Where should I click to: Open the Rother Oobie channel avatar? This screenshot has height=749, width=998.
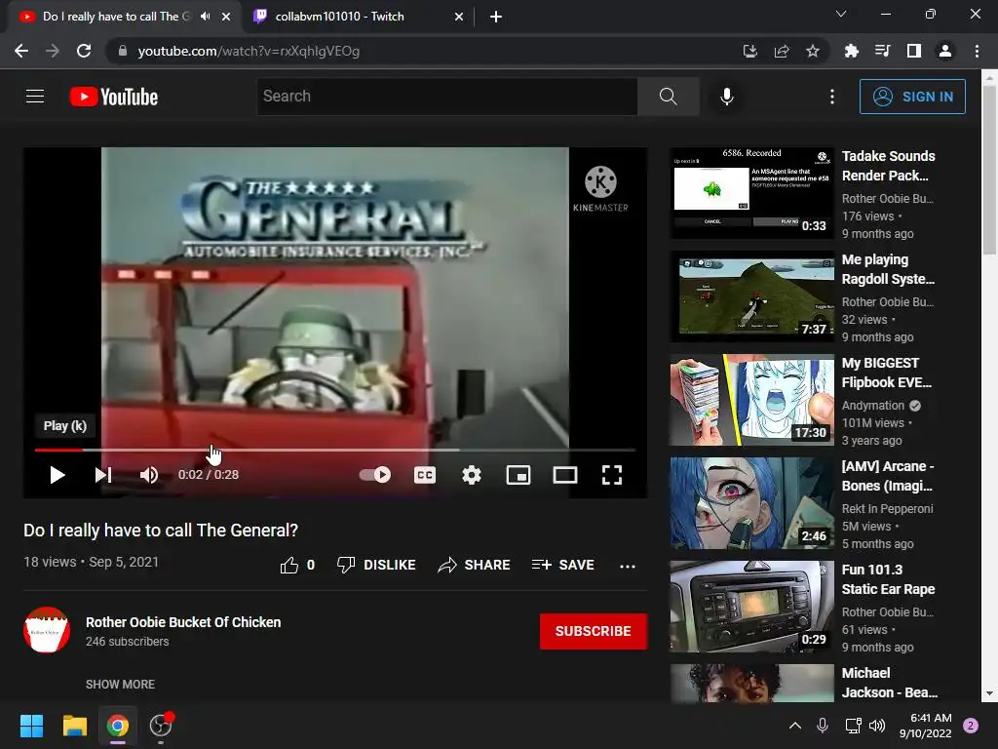coord(47,630)
